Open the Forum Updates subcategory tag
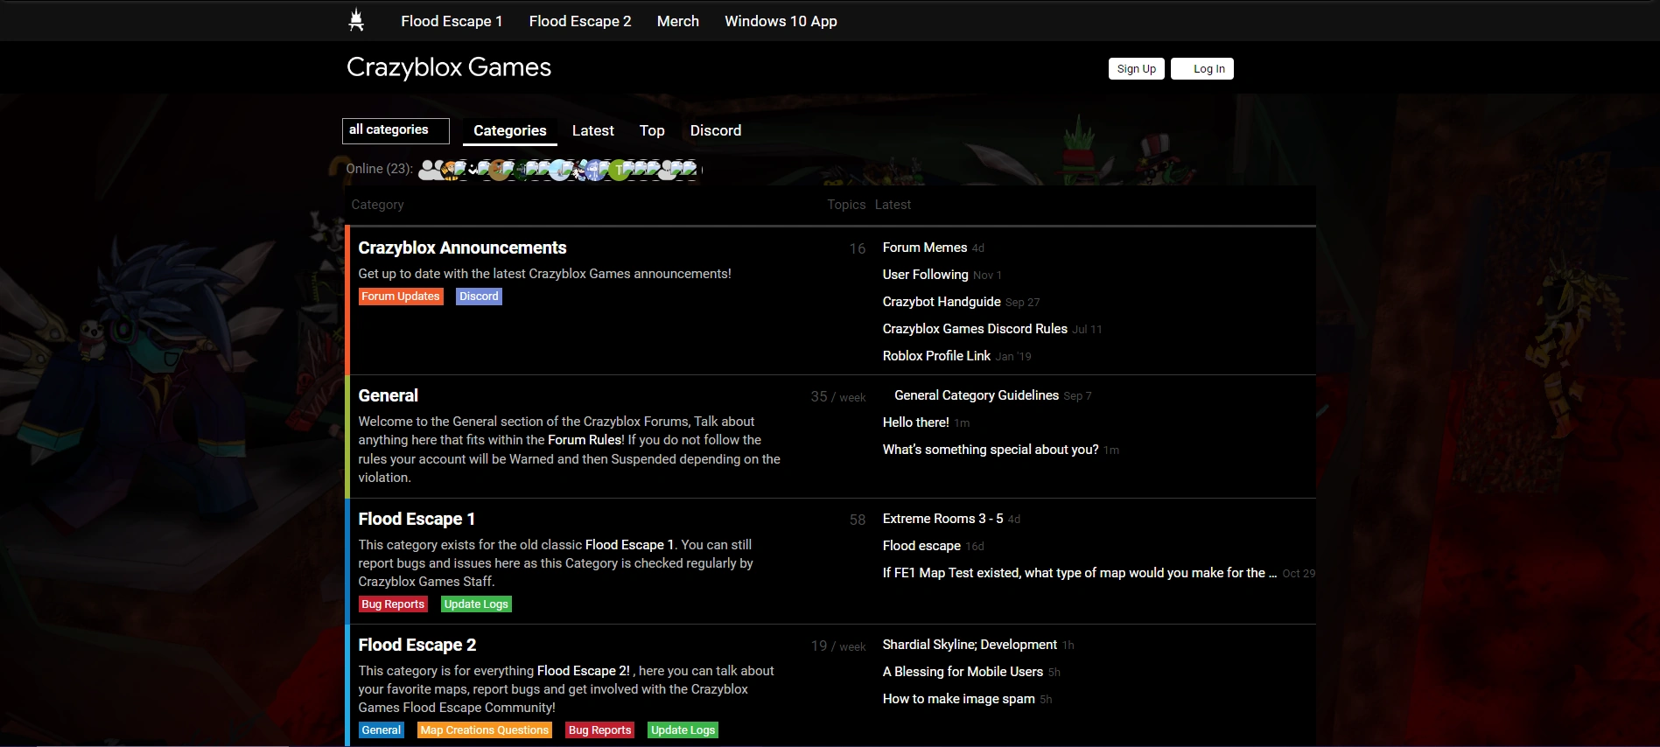The height and width of the screenshot is (747, 1660). pos(401,297)
